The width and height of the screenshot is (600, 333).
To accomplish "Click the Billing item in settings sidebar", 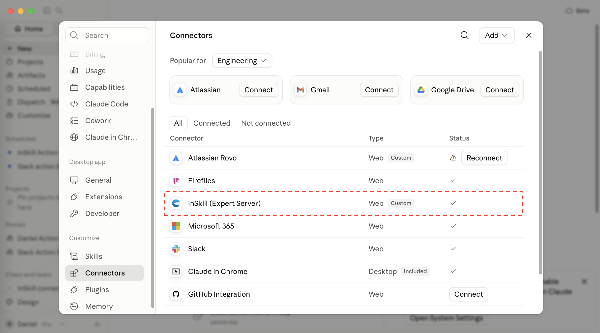I will [104, 54].
